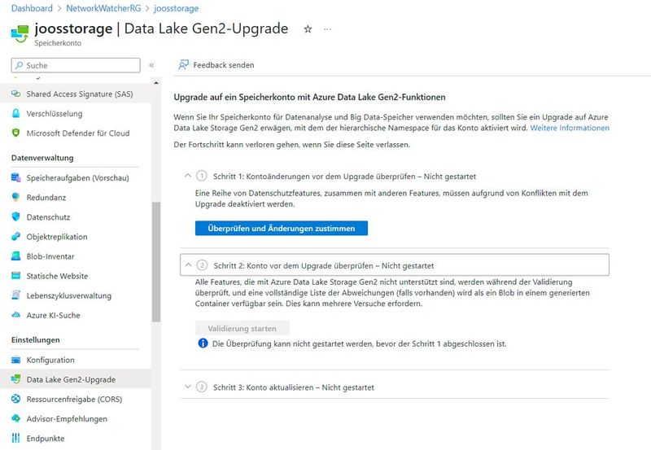Click the magnifier icon in Suche box
651x450 pixels.
pyautogui.click(x=19, y=65)
